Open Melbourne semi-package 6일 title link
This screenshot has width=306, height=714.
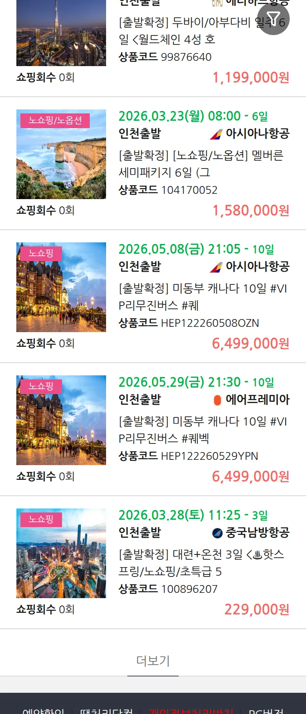[201, 164]
